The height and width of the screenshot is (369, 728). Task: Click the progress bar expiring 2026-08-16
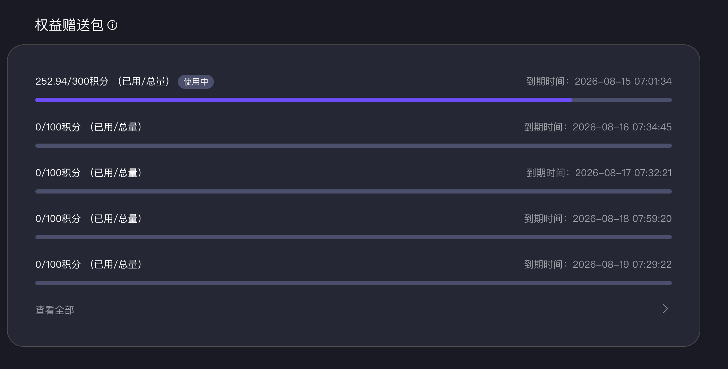[354, 146]
